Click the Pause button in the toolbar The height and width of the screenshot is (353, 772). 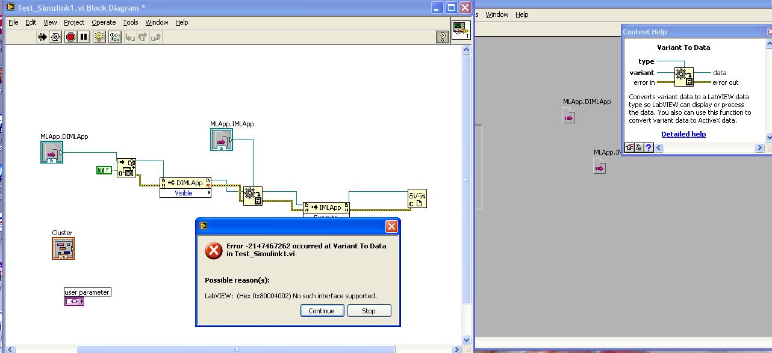[84, 37]
